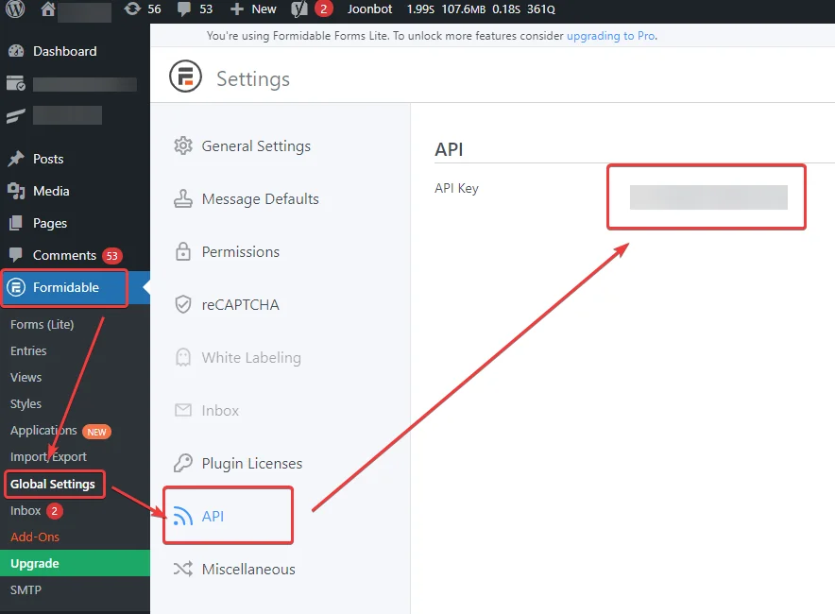This screenshot has width=835, height=614.
Task: Open the Yoast SEO icon in admin bar
Action: click(x=299, y=9)
